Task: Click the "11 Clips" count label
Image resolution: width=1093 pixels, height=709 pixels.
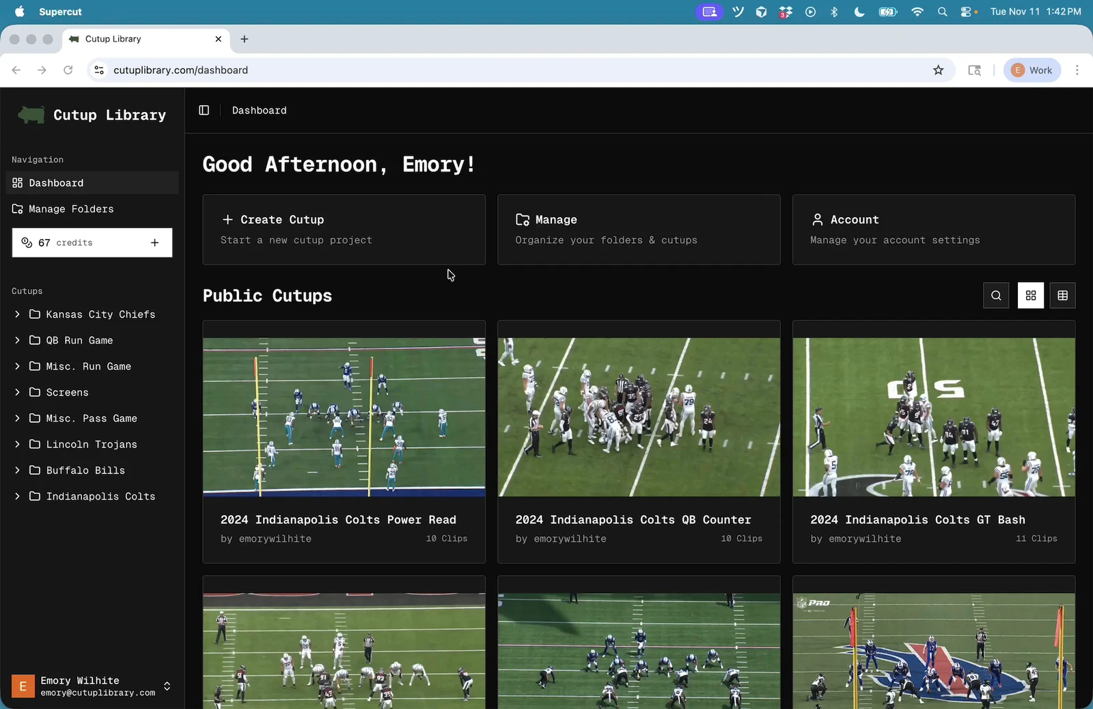Action: pyautogui.click(x=1036, y=538)
